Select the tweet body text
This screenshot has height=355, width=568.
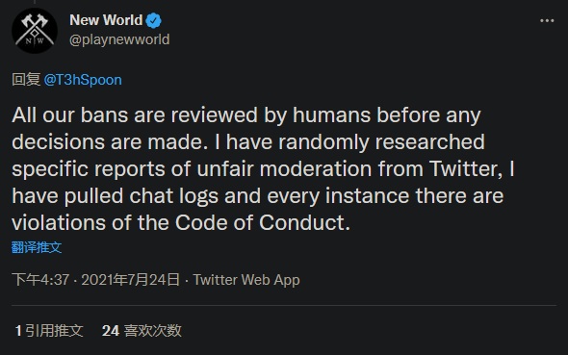click(x=263, y=168)
